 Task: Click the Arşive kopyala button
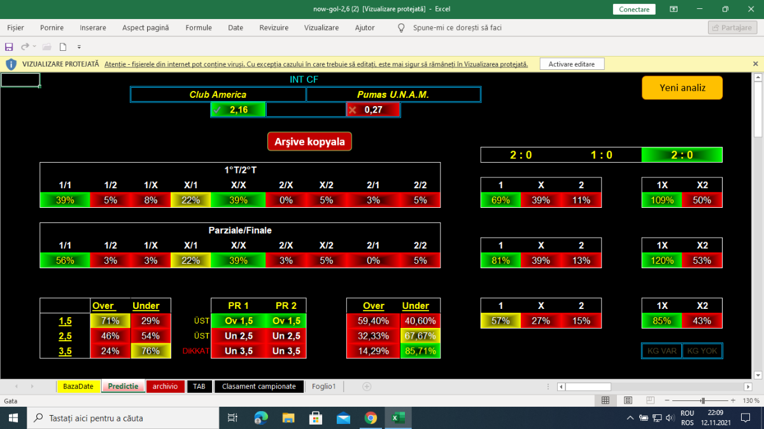point(309,142)
